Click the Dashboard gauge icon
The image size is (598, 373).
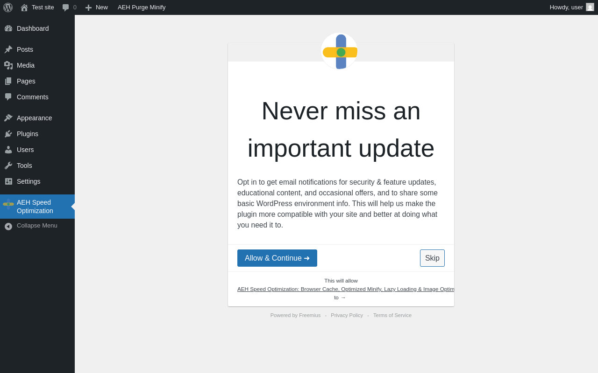(x=8, y=28)
